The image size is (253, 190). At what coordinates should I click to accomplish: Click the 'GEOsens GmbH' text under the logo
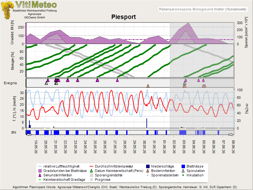click(34, 17)
